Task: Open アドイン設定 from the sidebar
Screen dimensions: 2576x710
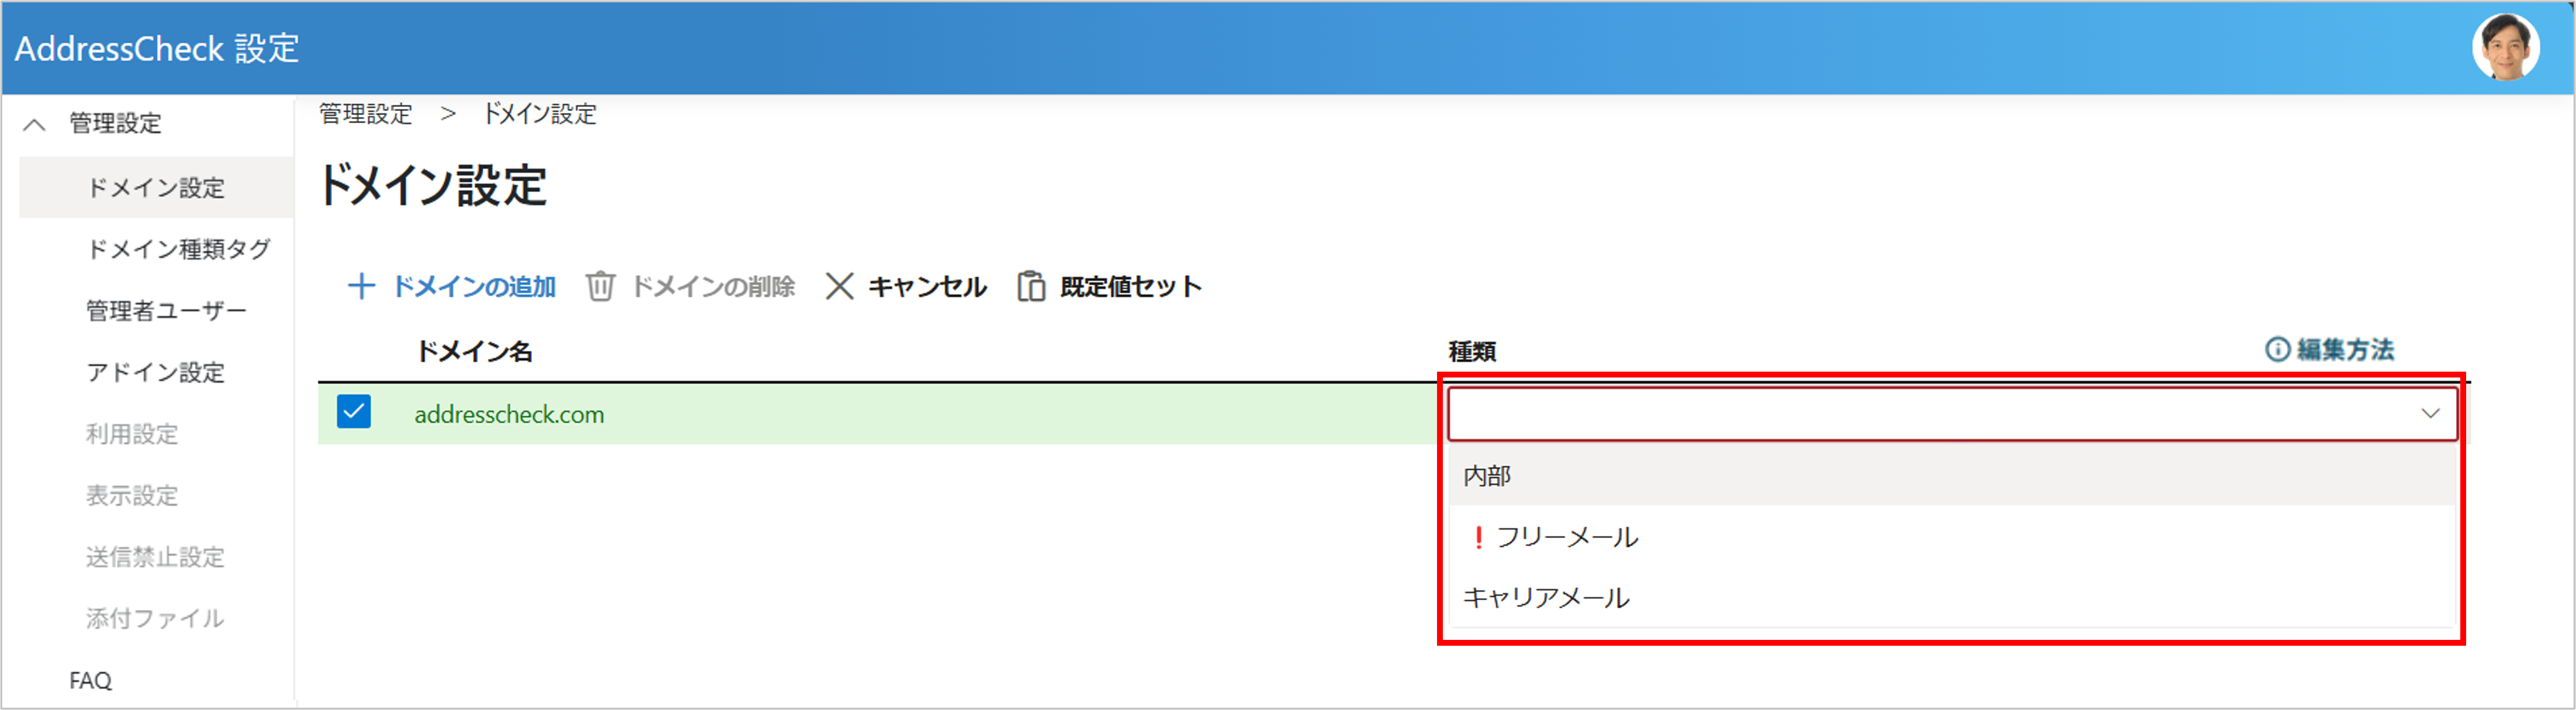Action: pyautogui.click(x=155, y=373)
